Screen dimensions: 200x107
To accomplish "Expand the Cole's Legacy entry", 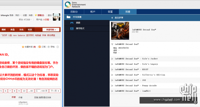I will point(112,64).
